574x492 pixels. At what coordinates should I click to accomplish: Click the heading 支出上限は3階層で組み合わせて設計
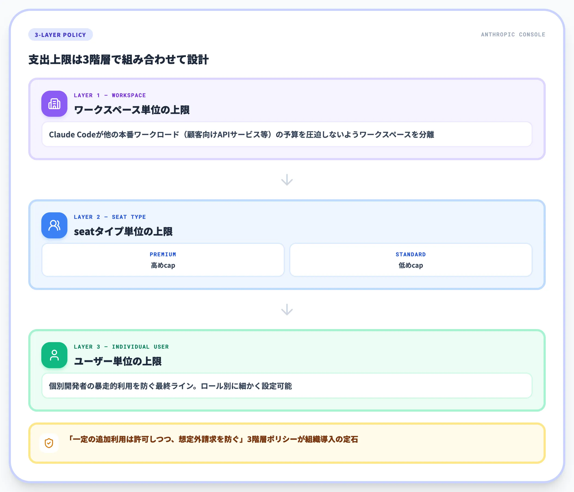pos(118,60)
